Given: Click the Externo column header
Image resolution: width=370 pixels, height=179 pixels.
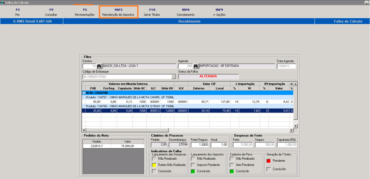Looking at the screenshot, I should point(199,88).
